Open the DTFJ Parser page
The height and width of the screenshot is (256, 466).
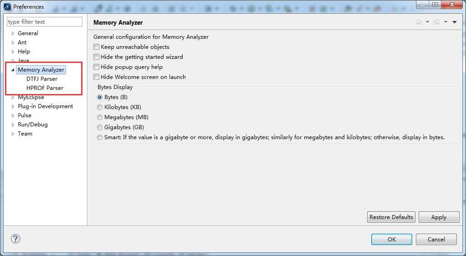(42, 79)
